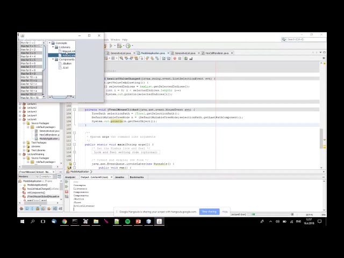Click the Task View taskbar icon
The width and height of the screenshot is (344, 258).
coord(43,221)
